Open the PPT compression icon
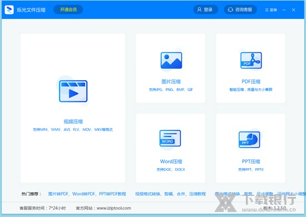 click(x=249, y=139)
